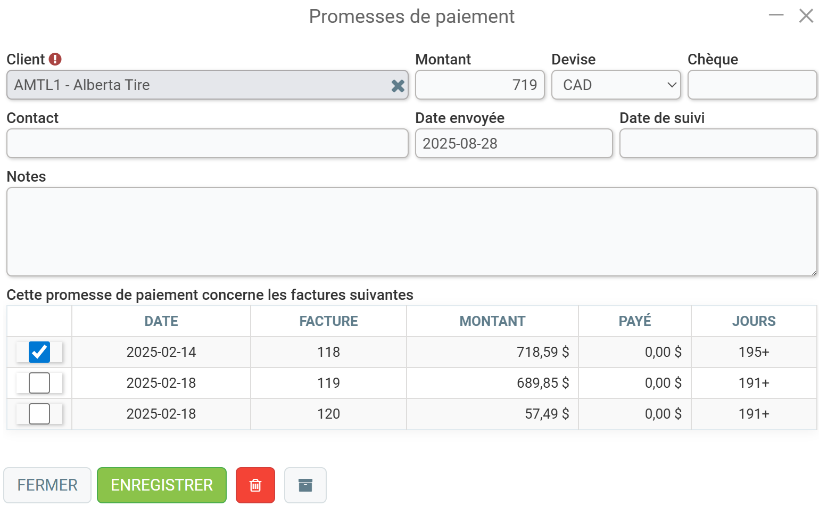The image size is (819, 506).
Task: Check the invoice 119 checkbox
Action: click(39, 383)
